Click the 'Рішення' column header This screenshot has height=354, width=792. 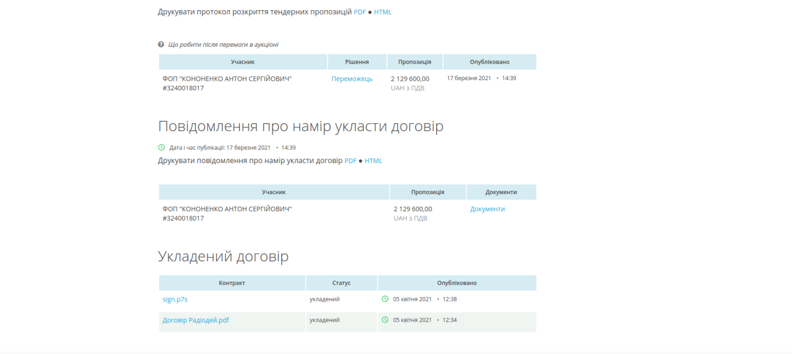[x=357, y=62]
